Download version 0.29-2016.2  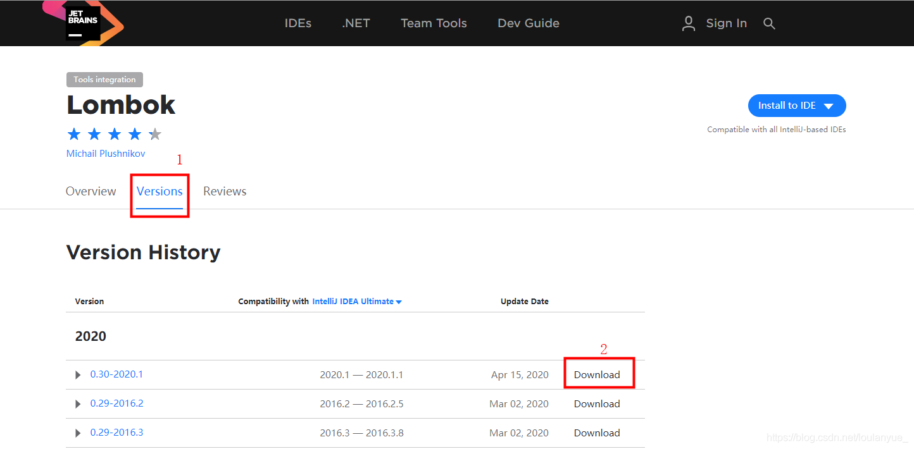(597, 404)
